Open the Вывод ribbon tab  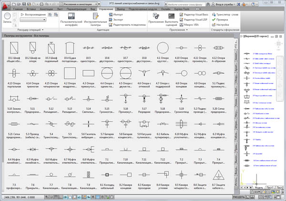tap(121, 9)
